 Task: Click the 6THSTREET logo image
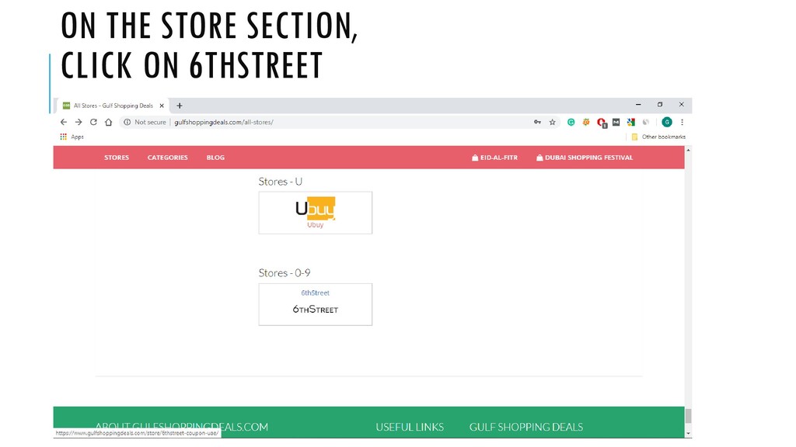point(316,309)
